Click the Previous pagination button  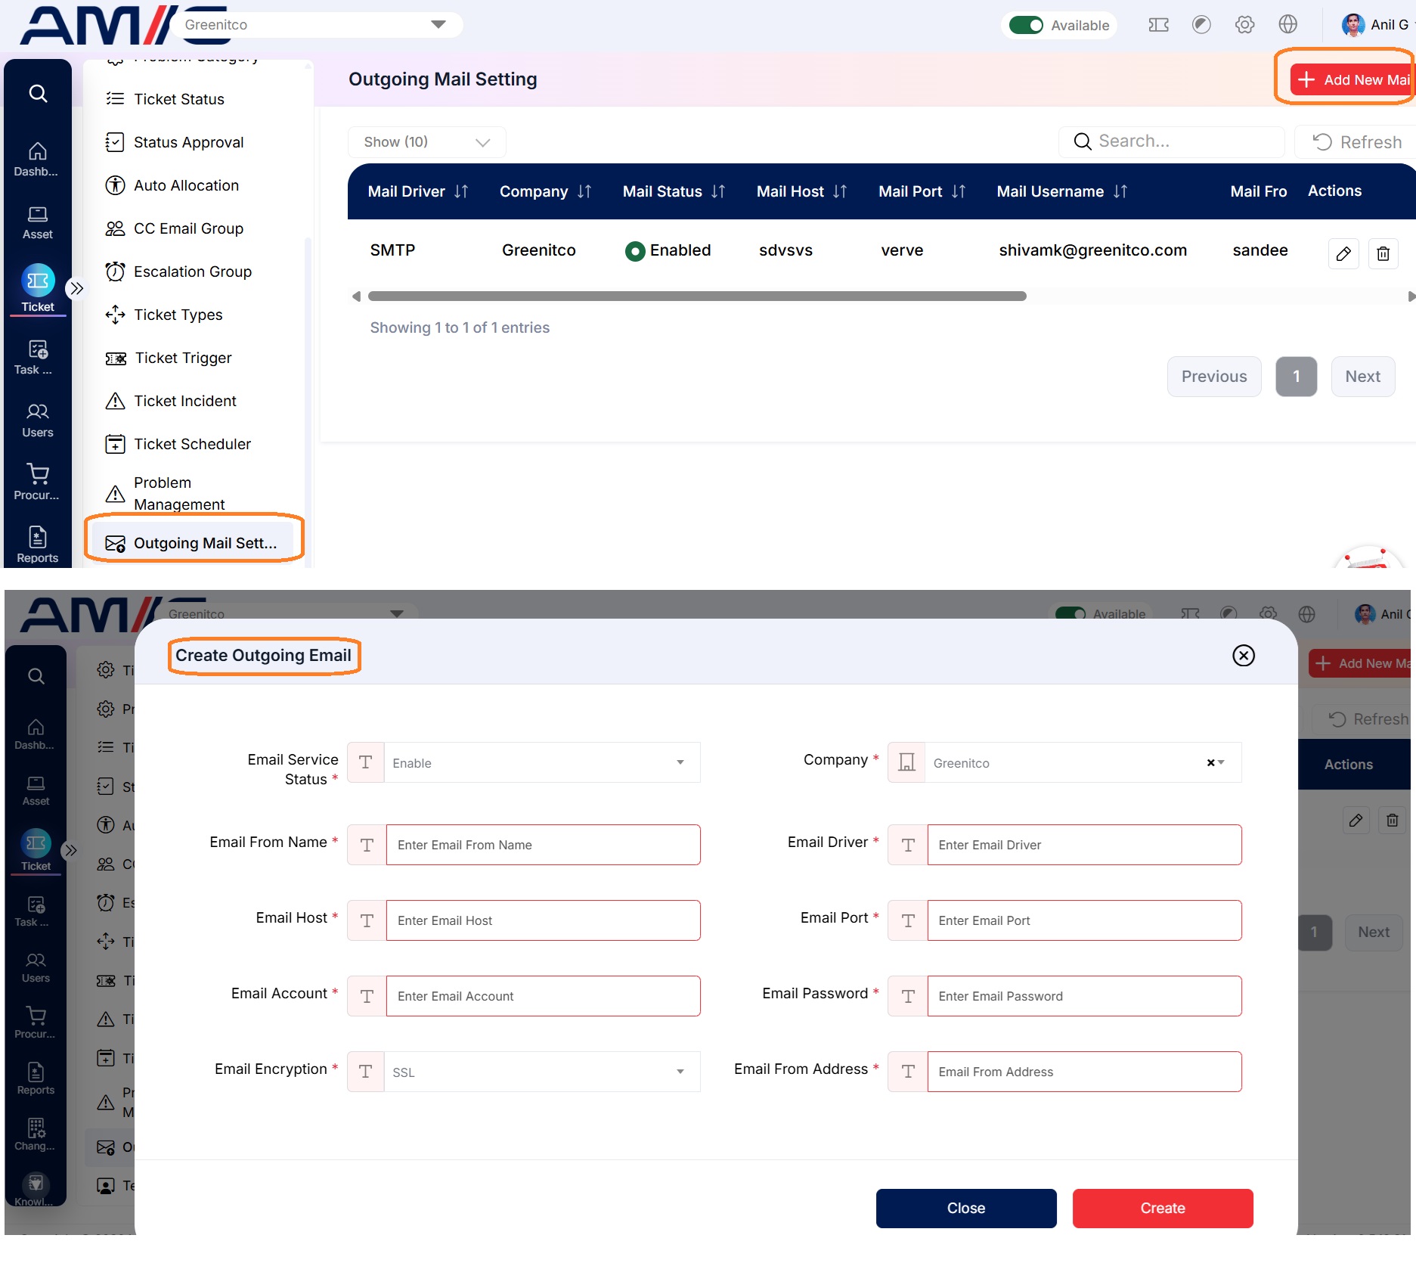point(1213,376)
